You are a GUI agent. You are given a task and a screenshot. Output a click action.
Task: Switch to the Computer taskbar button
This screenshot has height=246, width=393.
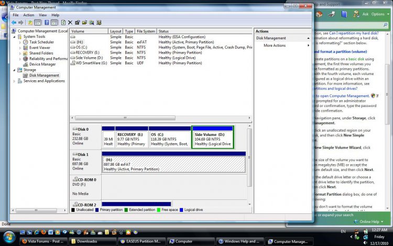tap(191, 241)
